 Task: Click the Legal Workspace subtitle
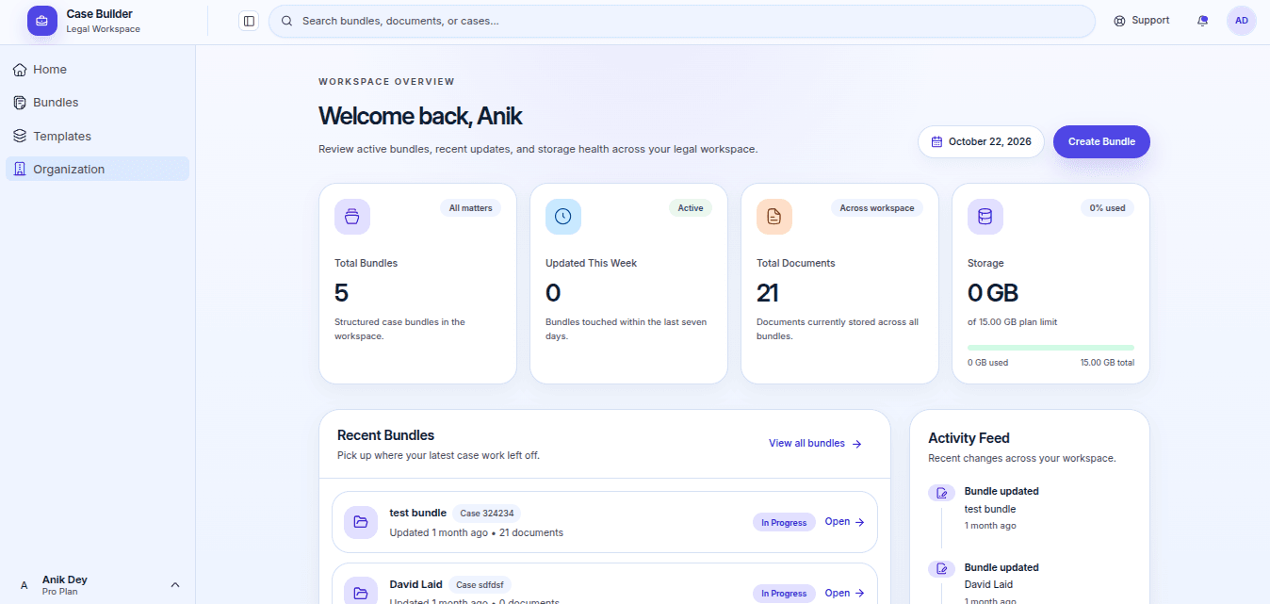point(103,29)
